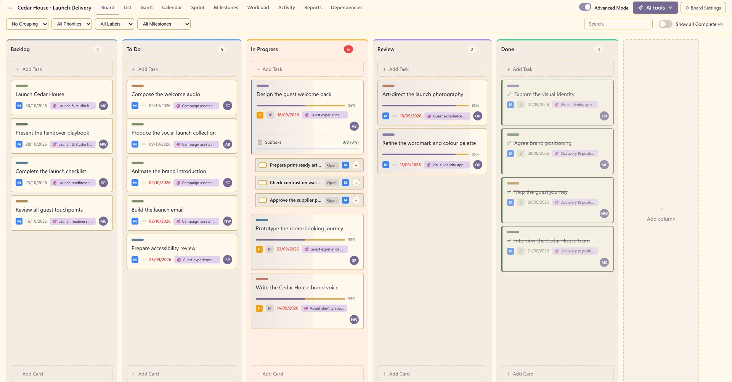This screenshot has width=732, height=382.
Task: Click the plus icon on Check contrast subtask
Action: (x=356, y=183)
